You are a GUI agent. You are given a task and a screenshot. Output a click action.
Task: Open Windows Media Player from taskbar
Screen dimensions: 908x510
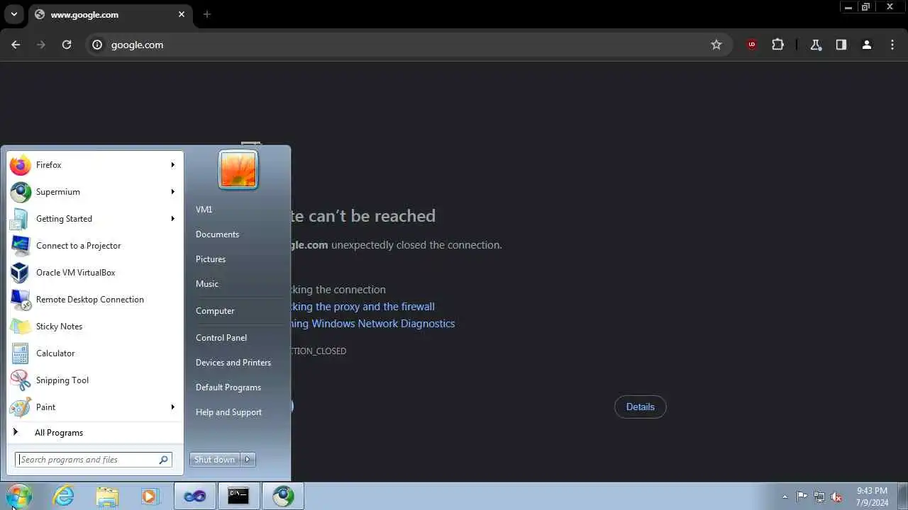(149, 497)
